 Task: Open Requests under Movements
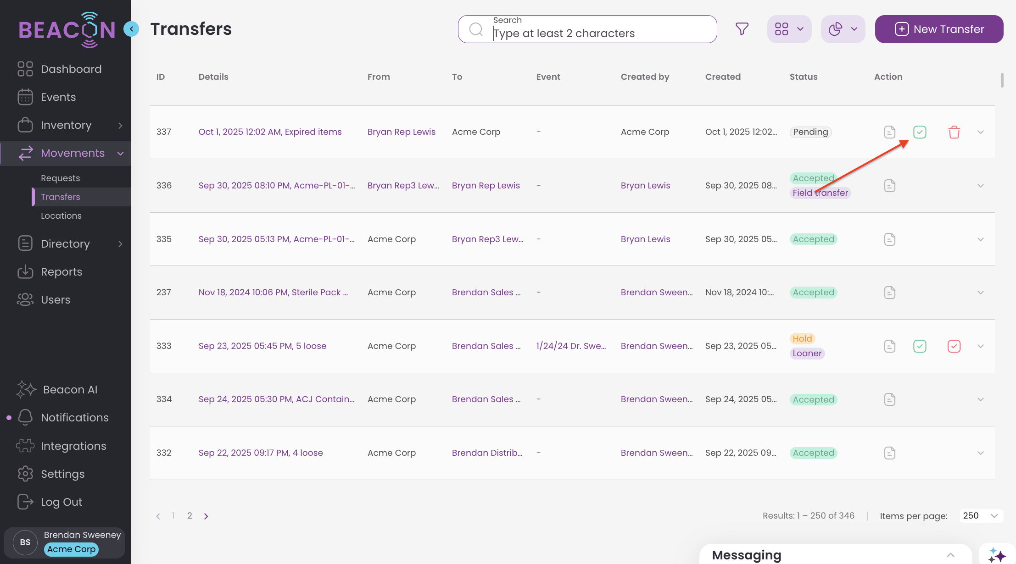60,178
